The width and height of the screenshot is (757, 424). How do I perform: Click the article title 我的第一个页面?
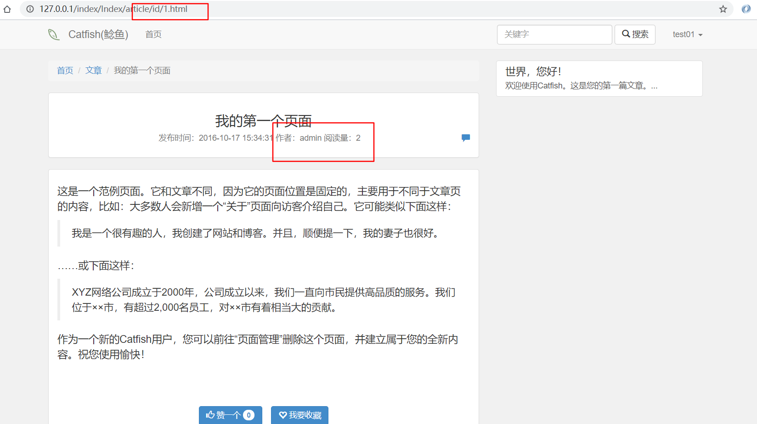(x=263, y=120)
